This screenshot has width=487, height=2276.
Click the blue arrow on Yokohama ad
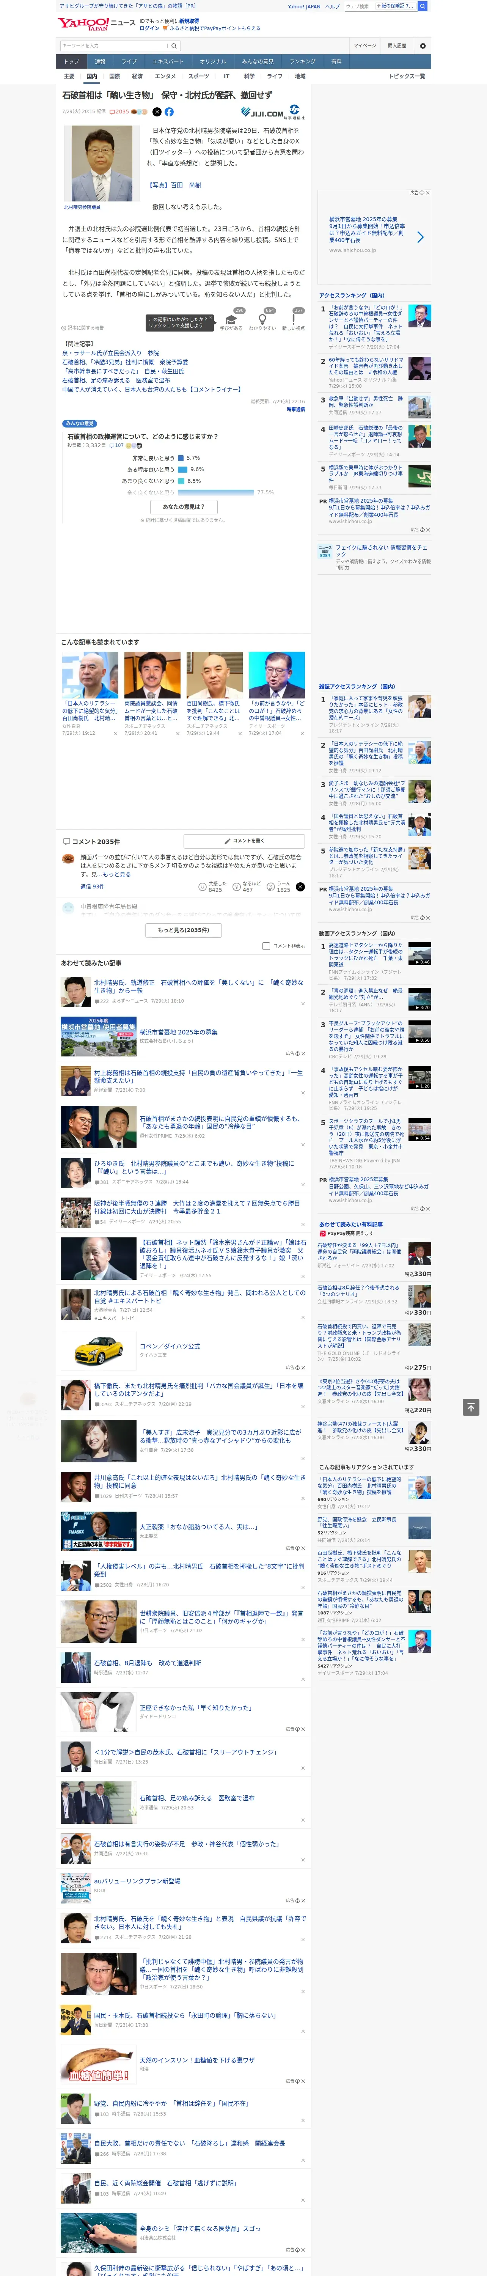(x=420, y=237)
